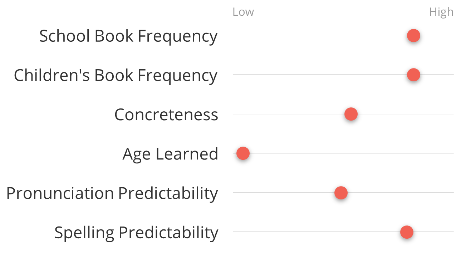
Task: Click the School Book Frequency track's low end
Action: pos(235,35)
